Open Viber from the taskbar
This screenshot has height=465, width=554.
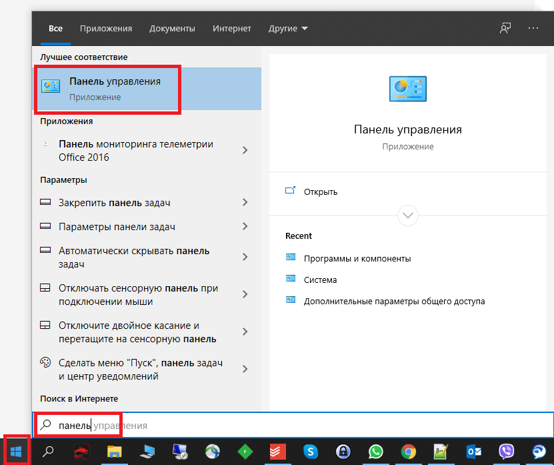506,452
